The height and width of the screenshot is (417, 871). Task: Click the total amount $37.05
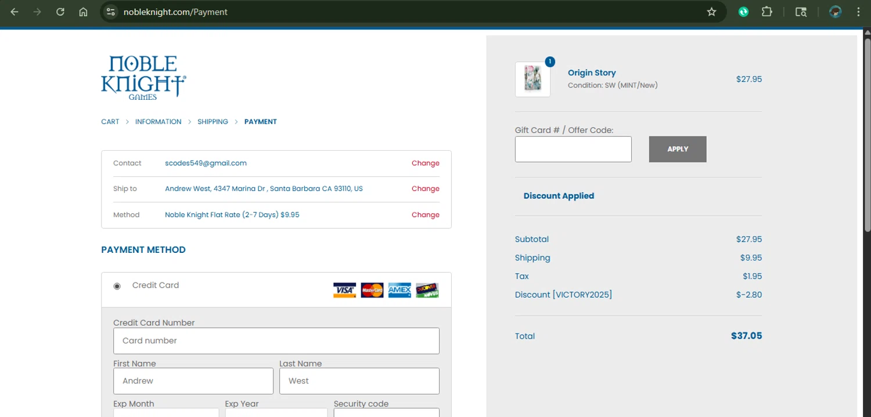pos(746,336)
